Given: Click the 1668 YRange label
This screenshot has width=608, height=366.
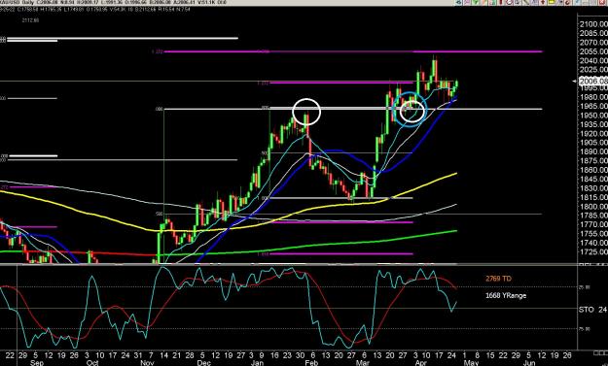Looking at the screenshot, I should [x=506, y=295].
